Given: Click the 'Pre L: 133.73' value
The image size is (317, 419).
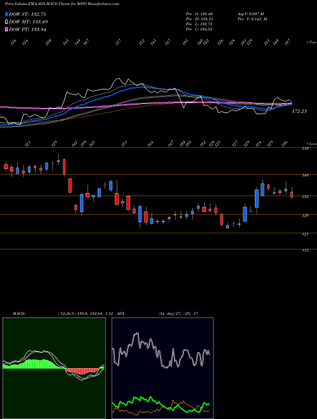Looking at the screenshot, I should [x=199, y=24].
